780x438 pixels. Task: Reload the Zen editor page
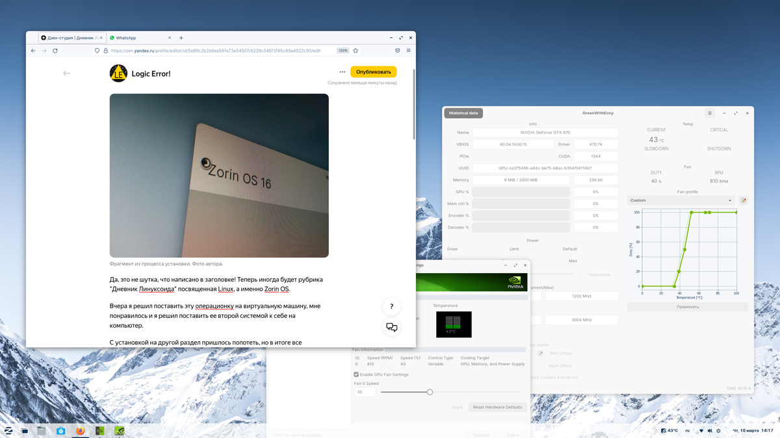tap(55, 51)
